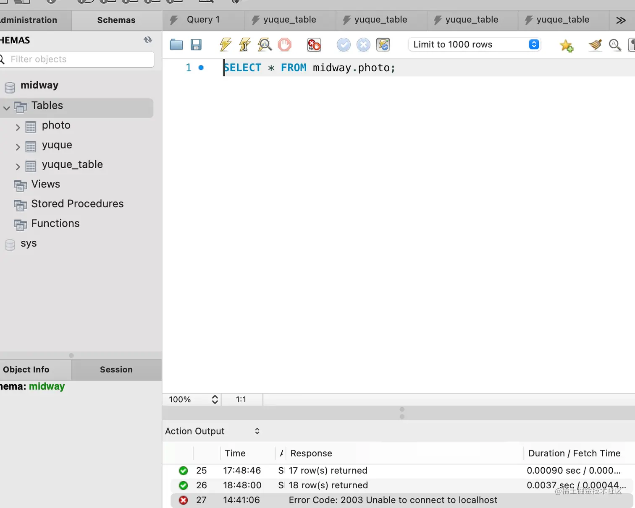
Task: Expand the photo table
Action: (x=18, y=127)
